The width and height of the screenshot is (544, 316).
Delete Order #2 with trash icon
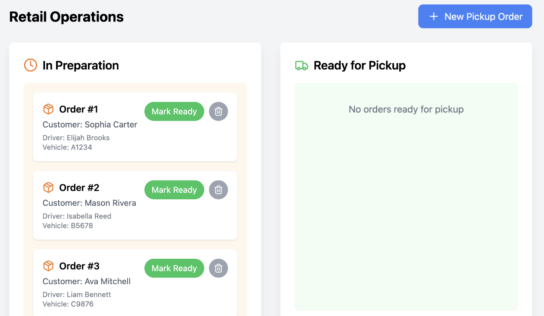tap(219, 190)
